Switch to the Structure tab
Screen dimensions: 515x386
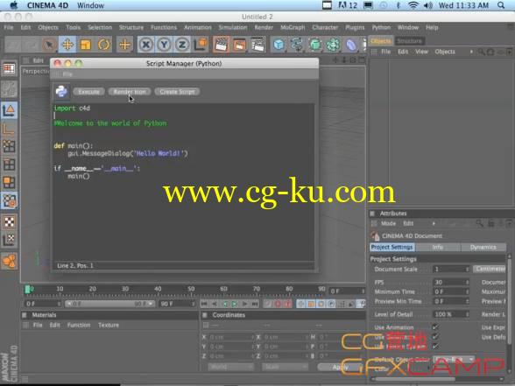pyautogui.click(x=409, y=41)
